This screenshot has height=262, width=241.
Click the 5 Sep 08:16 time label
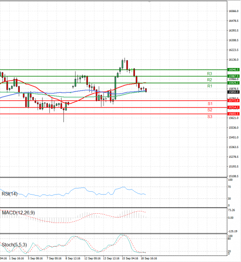35,258
